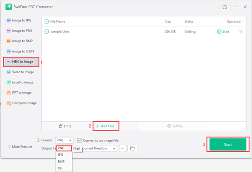Uncheck the sample1.heic file checkbox
The image size is (252, 172).
(x=46, y=31)
